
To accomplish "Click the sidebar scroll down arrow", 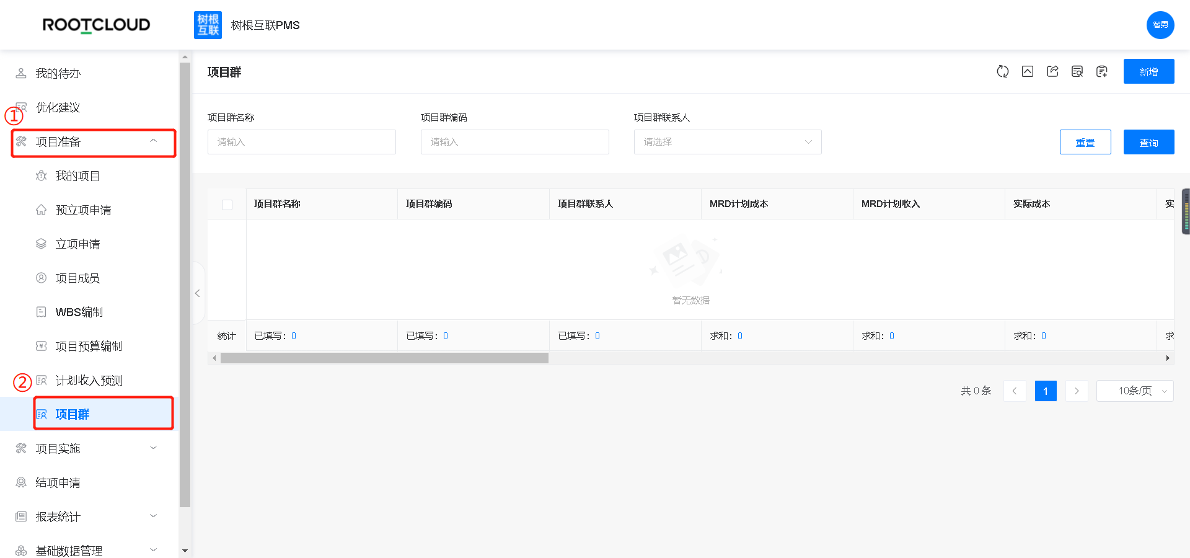I will point(185,551).
